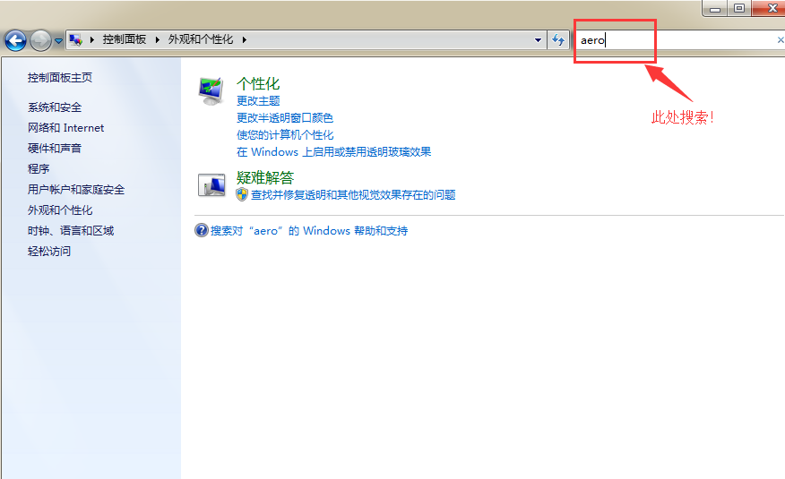Open the 个性化 heading link
Image resolution: width=785 pixels, height=479 pixels.
click(x=258, y=83)
